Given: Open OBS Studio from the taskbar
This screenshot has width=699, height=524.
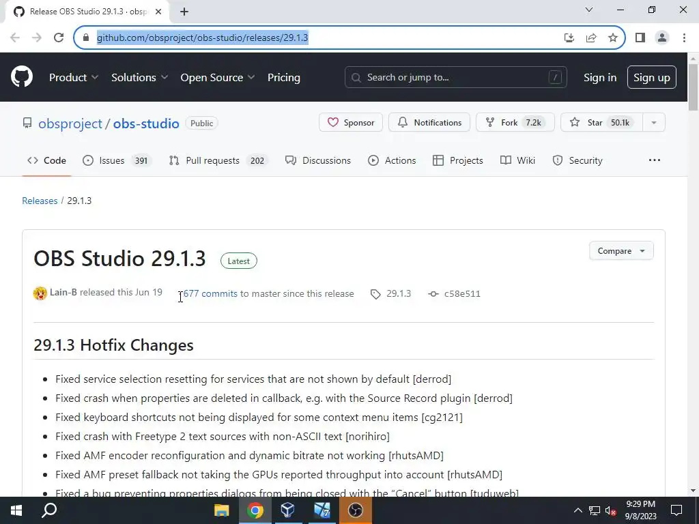Looking at the screenshot, I should click(x=355, y=510).
